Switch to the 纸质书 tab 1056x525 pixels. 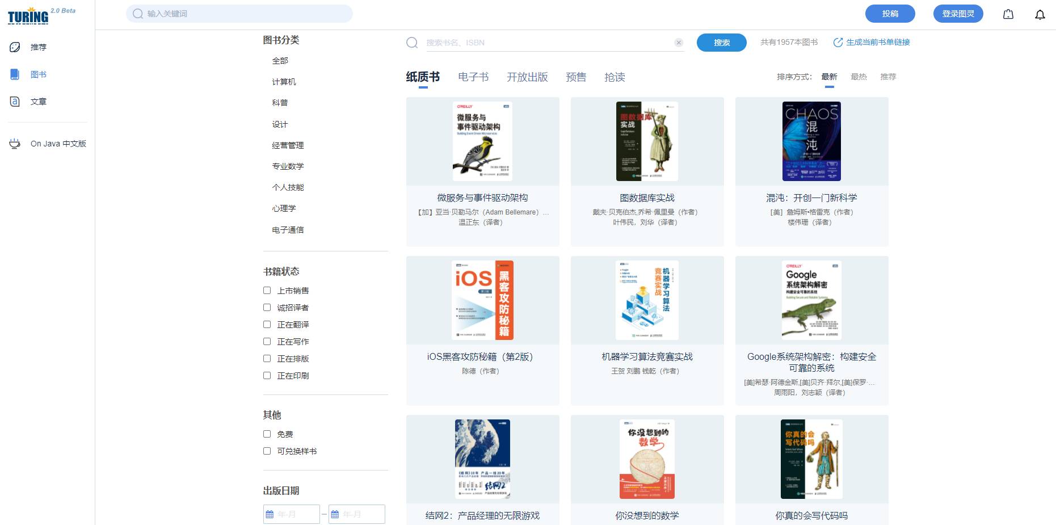coord(423,77)
